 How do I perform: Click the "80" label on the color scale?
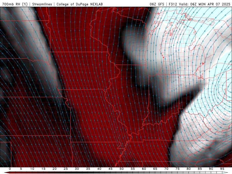click(188, 169)
